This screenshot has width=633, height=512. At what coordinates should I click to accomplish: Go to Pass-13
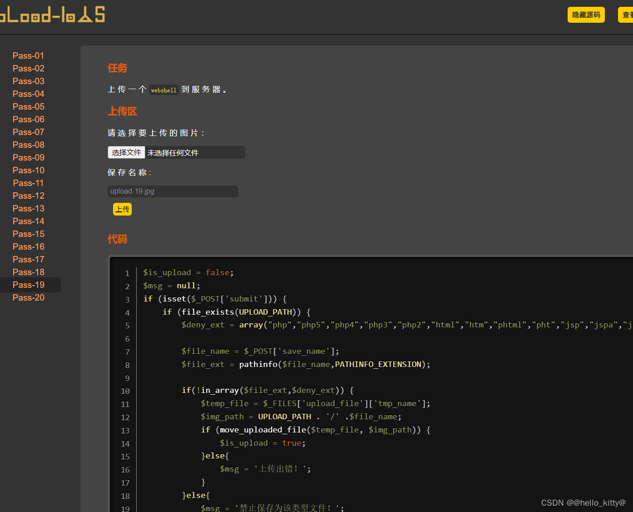[29, 208]
